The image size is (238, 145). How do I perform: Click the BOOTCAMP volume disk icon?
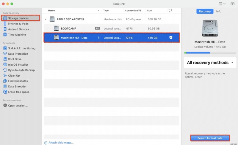tap(56, 28)
